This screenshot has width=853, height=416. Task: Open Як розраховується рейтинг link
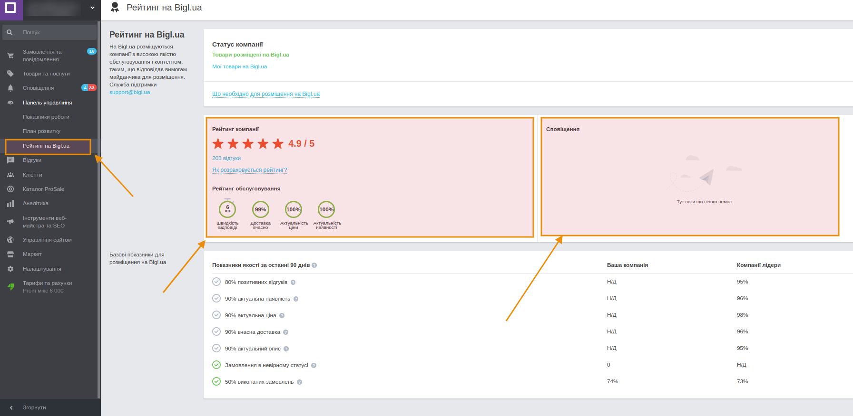[250, 170]
